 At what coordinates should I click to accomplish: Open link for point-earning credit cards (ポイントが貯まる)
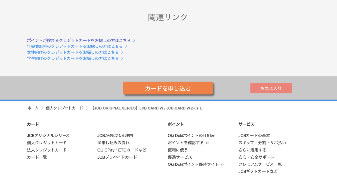(x=81, y=40)
